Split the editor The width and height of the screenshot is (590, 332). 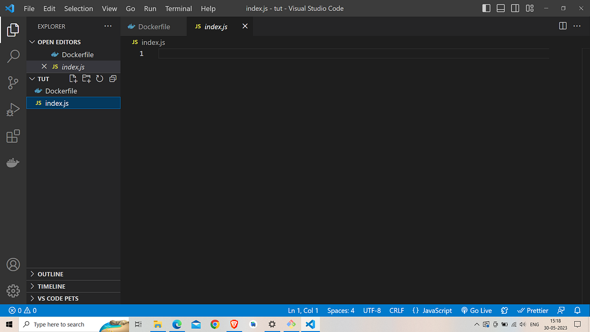562,26
